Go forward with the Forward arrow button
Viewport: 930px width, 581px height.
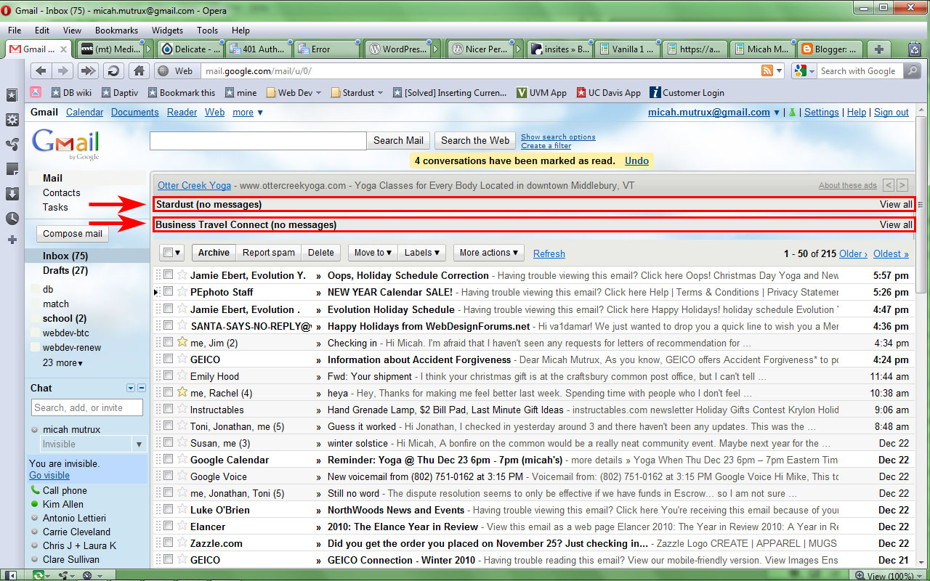coord(63,70)
